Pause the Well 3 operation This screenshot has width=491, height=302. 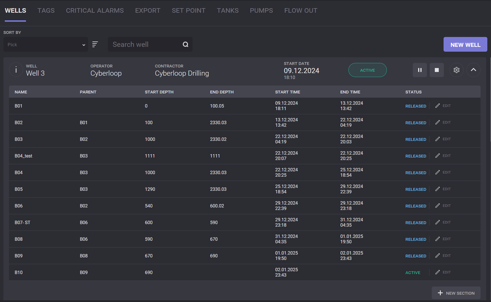420,70
